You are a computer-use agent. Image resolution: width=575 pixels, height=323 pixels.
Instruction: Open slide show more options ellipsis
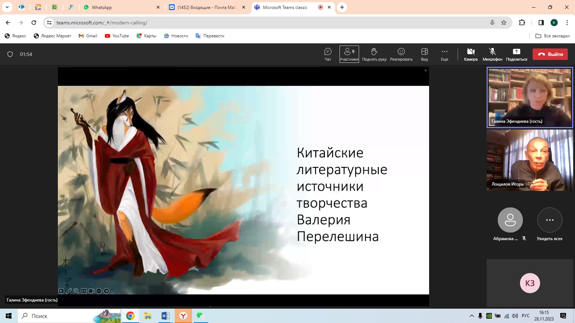[x=99, y=291]
